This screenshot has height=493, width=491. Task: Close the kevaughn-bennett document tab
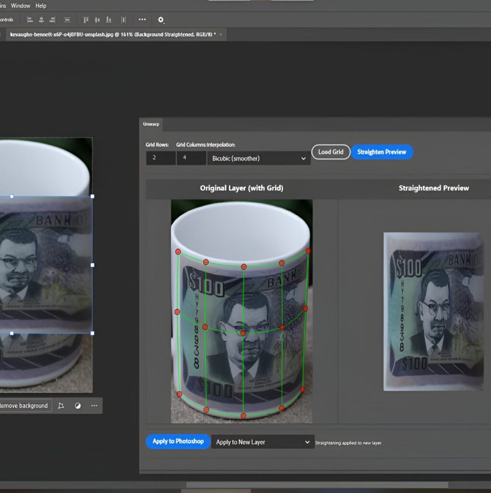pyautogui.click(x=221, y=35)
